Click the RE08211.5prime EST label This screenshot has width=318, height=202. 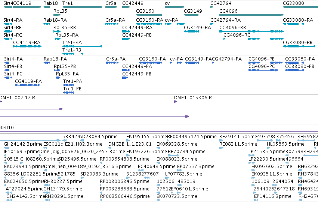tap(238, 144)
